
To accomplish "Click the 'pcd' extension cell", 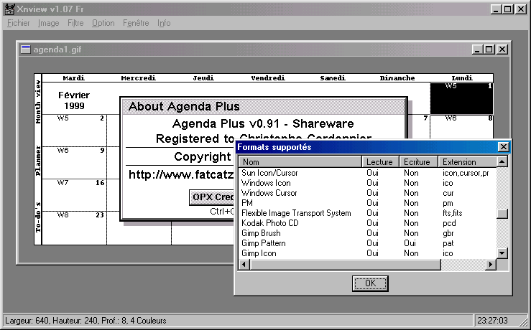I will (449, 223).
